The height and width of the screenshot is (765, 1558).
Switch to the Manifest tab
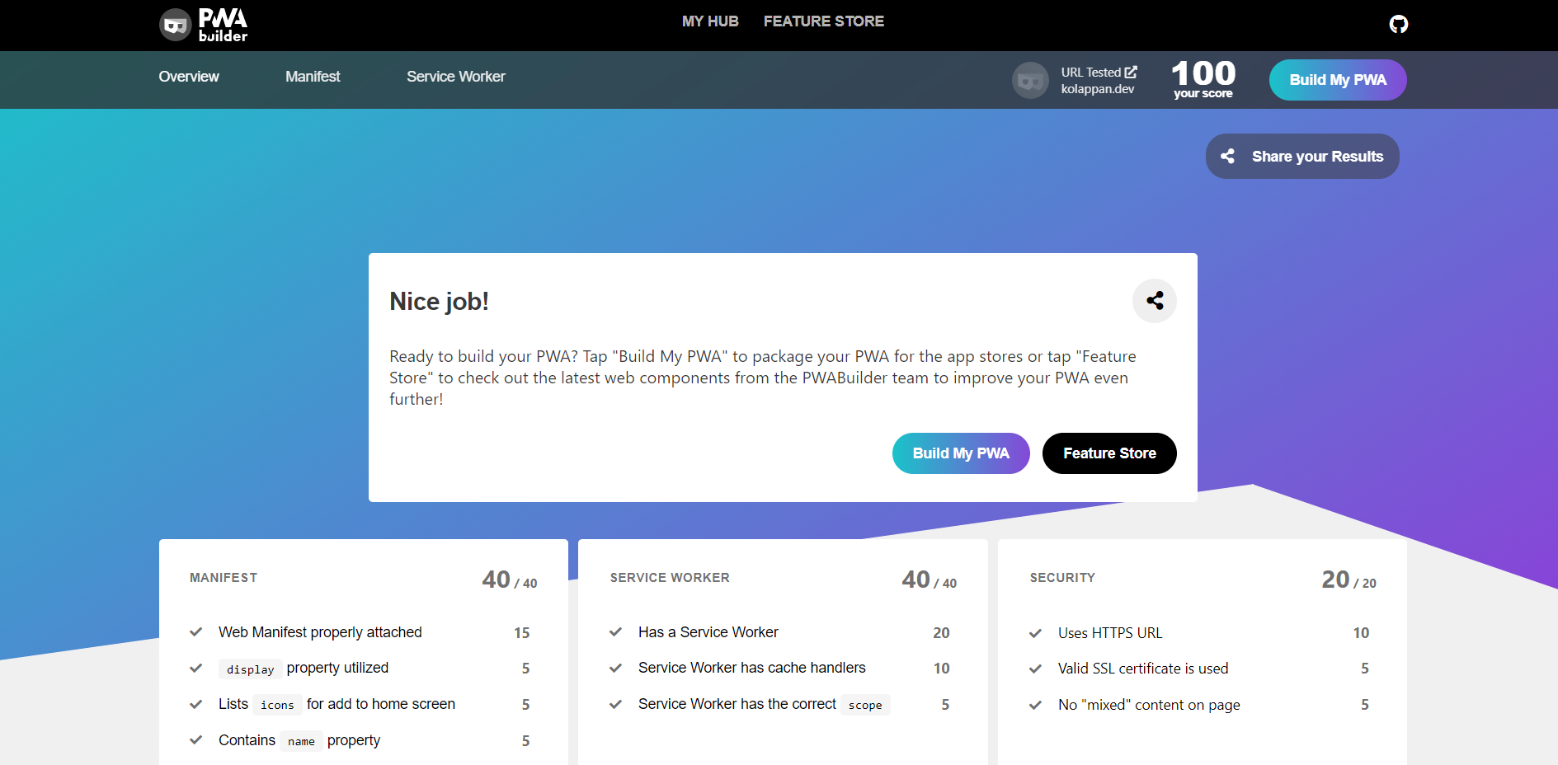coord(313,77)
